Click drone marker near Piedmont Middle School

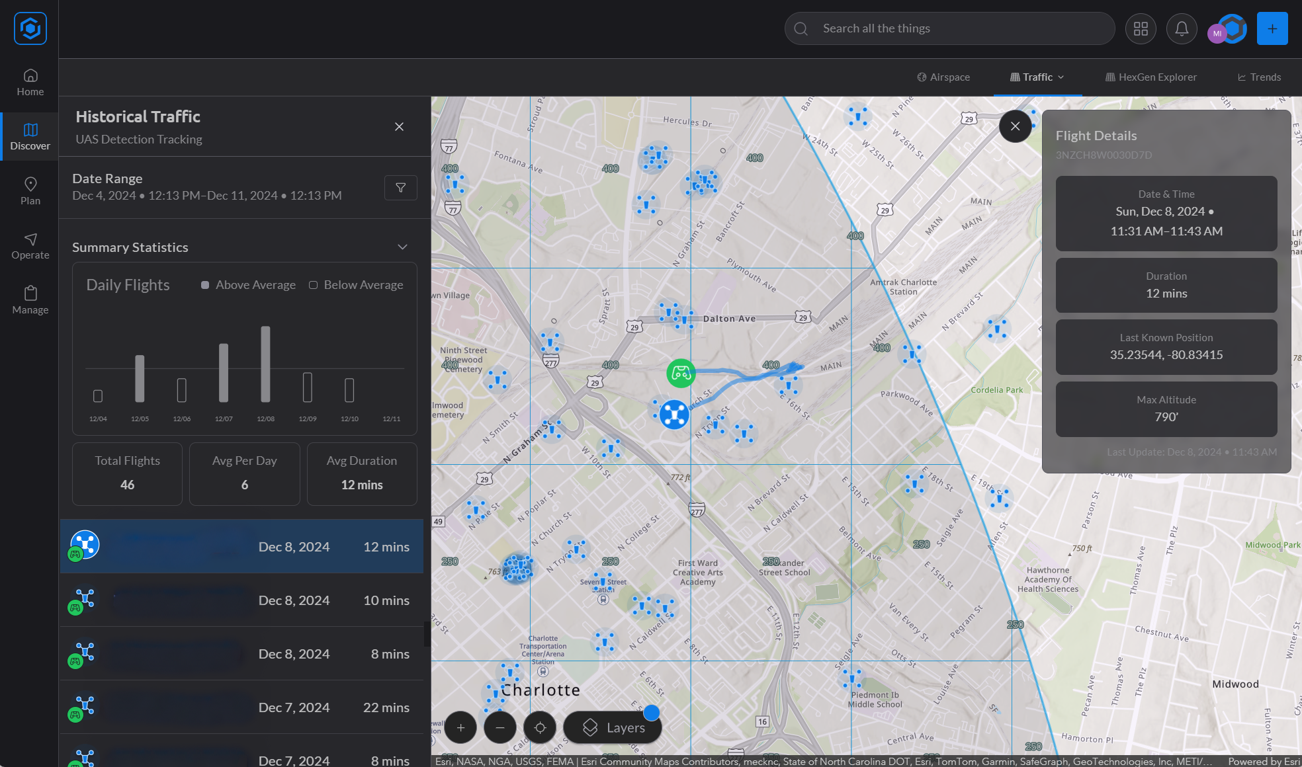(851, 678)
